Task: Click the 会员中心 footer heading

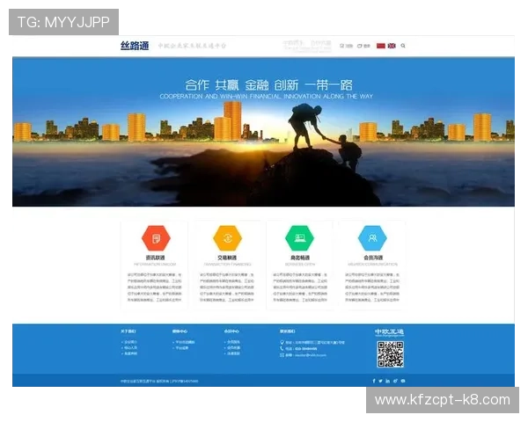Action: (x=231, y=331)
